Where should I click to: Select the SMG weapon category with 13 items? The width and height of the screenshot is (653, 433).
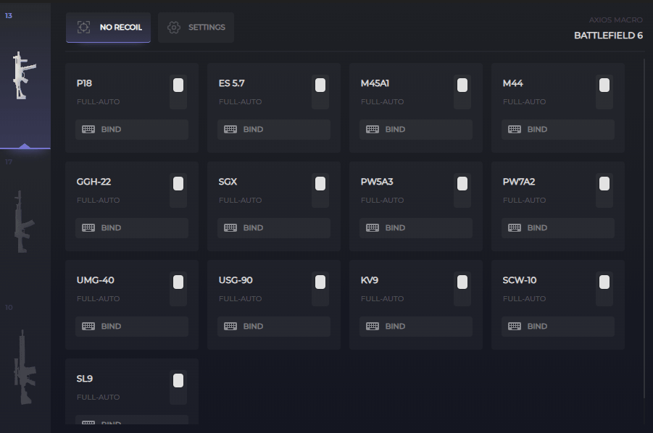point(25,76)
